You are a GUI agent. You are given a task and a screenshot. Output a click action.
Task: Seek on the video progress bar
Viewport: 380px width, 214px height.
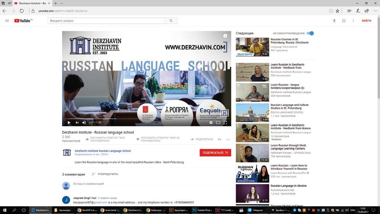pos(146,119)
